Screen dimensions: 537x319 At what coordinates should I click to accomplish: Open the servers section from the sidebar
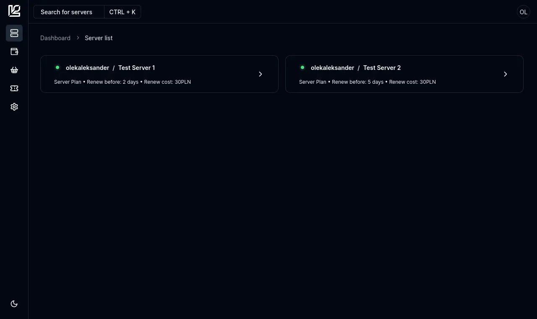click(14, 33)
